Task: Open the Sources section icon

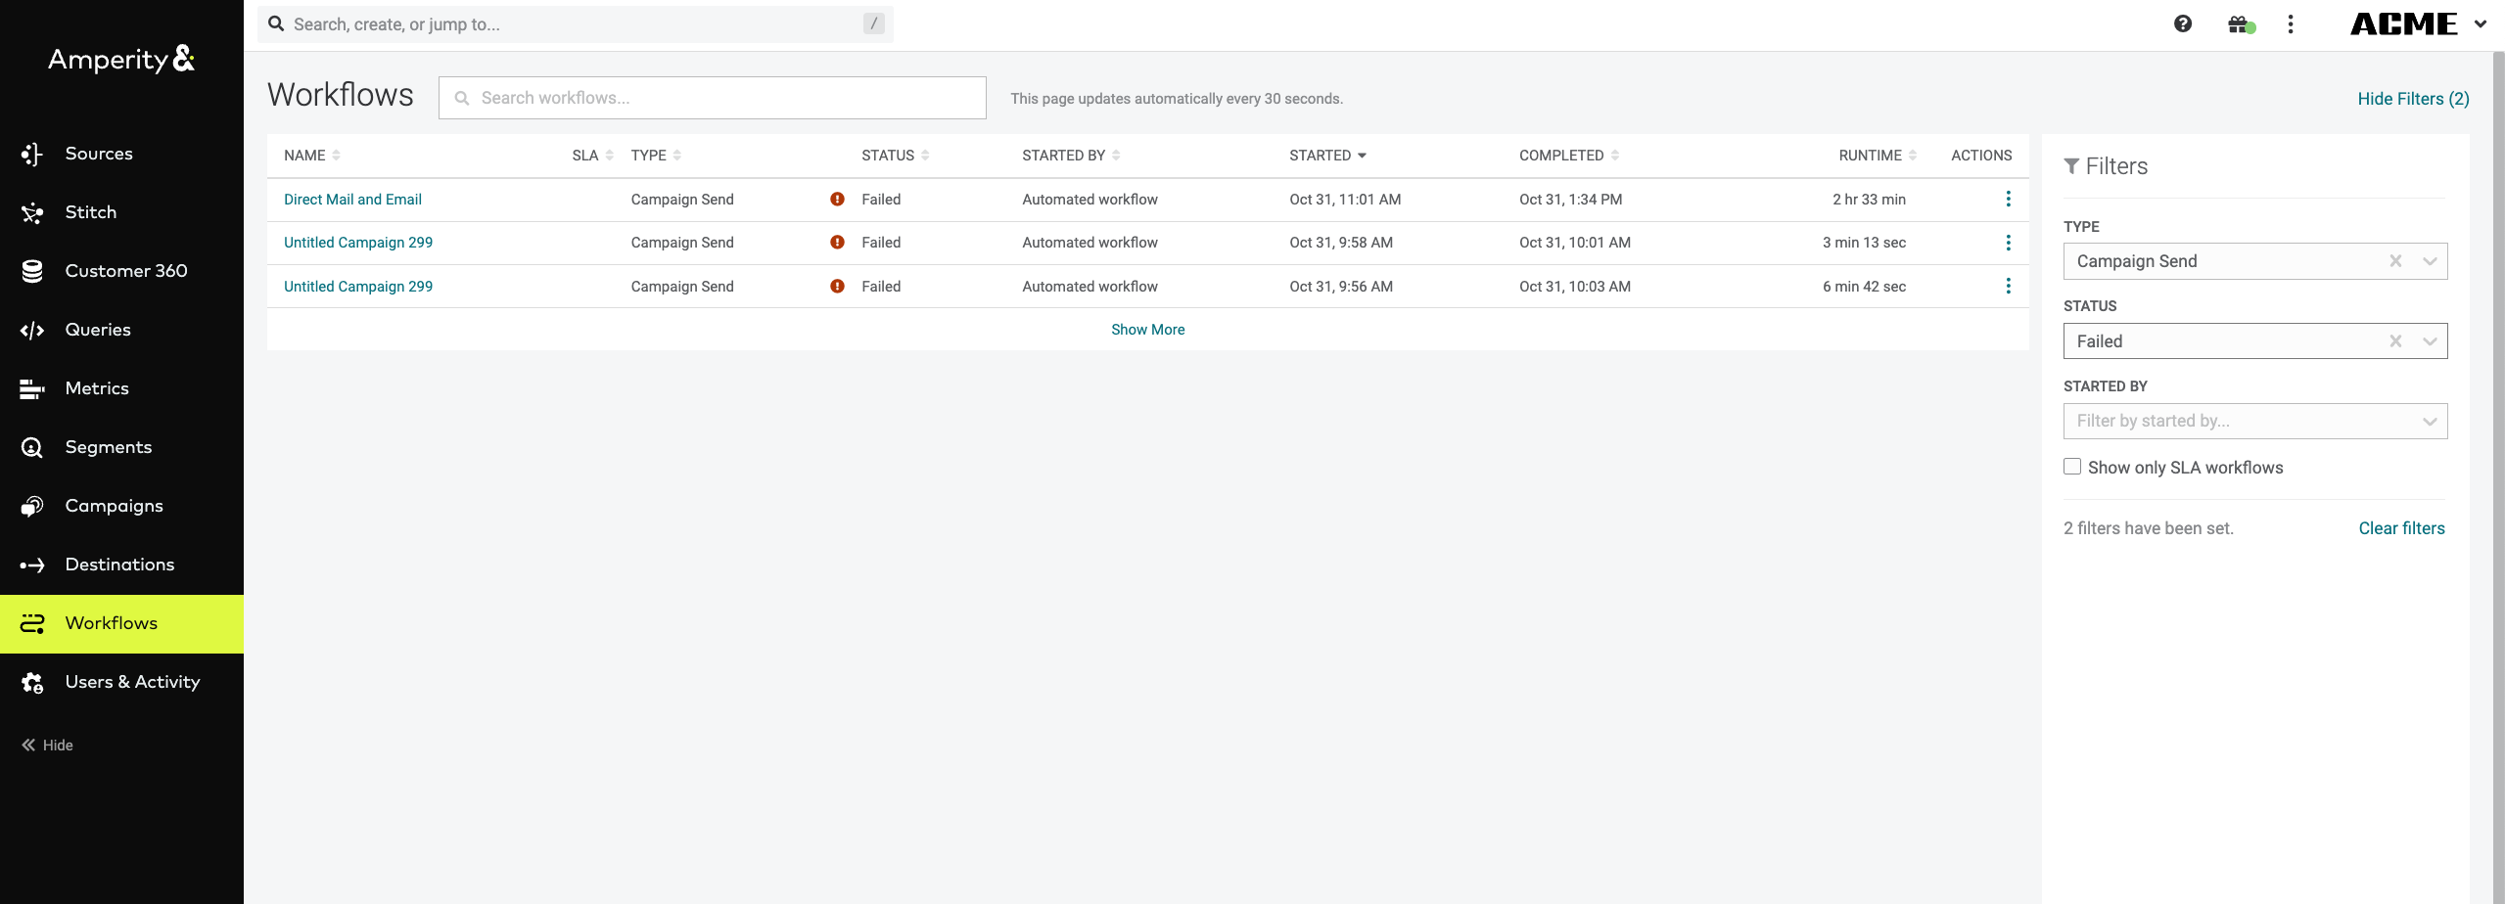Action: (32, 154)
